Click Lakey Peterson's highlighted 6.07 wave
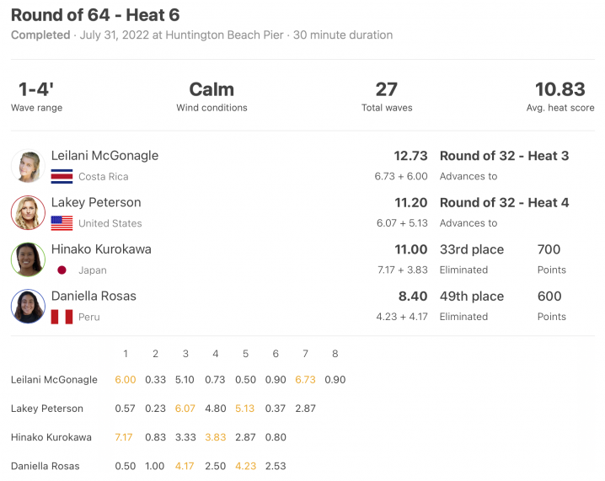The image size is (605, 481). [x=185, y=409]
